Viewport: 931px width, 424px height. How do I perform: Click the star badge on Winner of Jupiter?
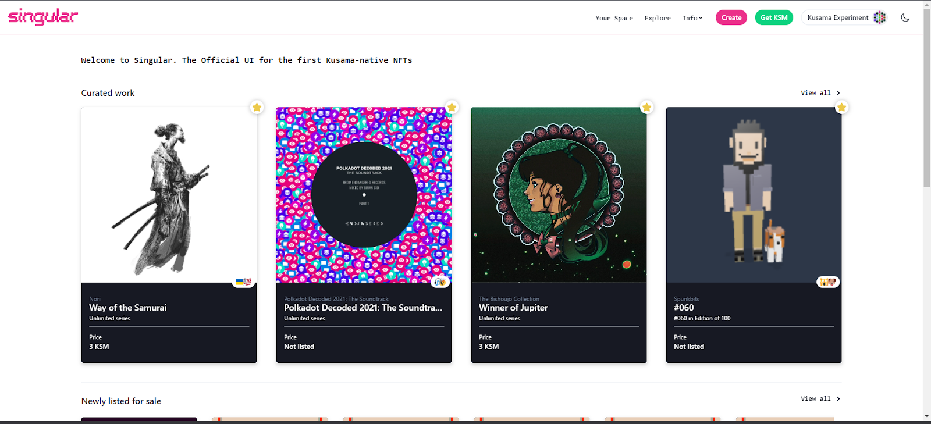tap(646, 107)
